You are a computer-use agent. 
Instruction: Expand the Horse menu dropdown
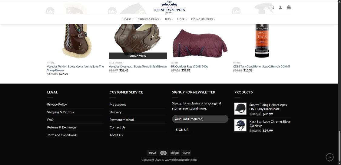pos(128,19)
